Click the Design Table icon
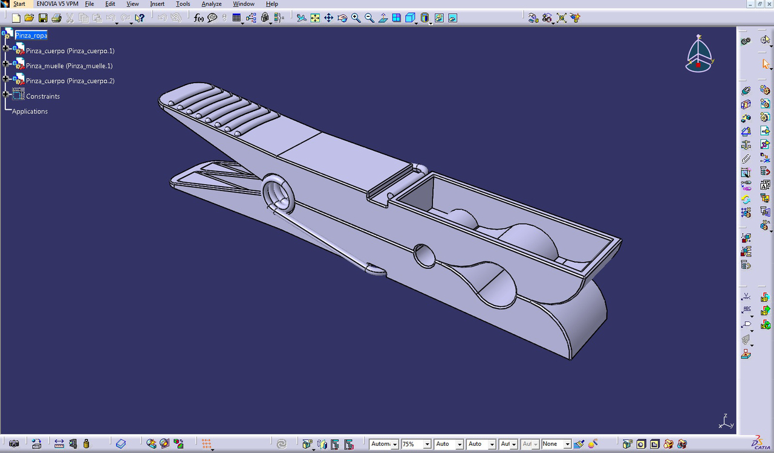Image resolution: width=774 pixels, height=453 pixels. pyautogui.click(x=236, y=18)
